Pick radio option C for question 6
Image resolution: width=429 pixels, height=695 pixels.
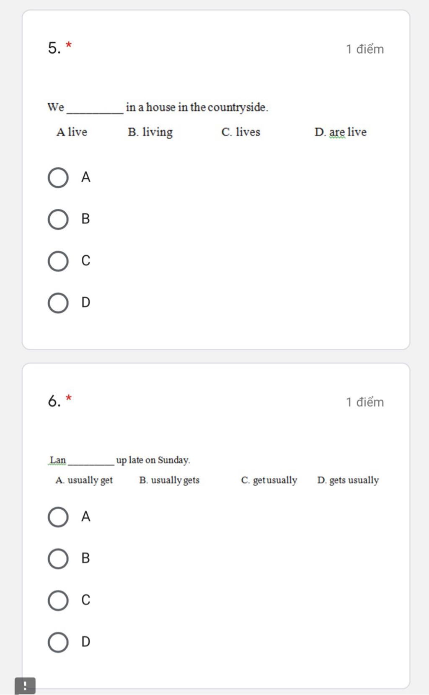pyautogui.click(x=58, y=600)
